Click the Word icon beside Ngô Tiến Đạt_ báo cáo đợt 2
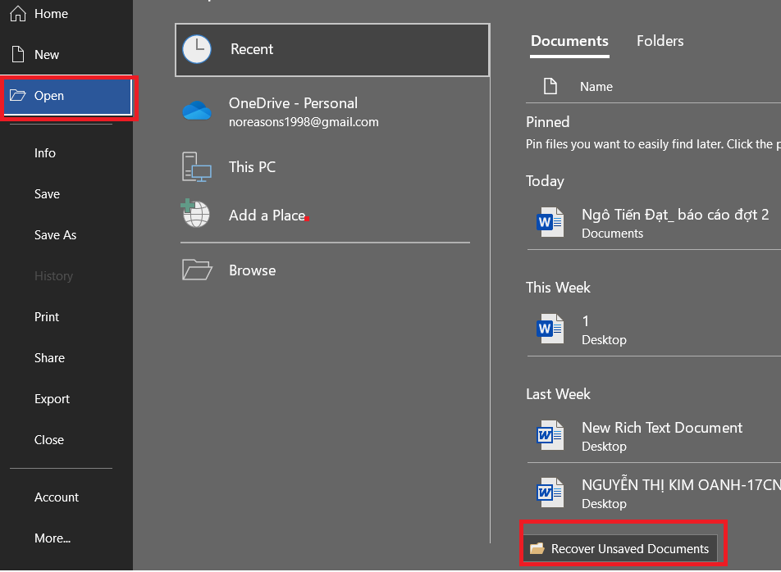 tap(549, 222)
